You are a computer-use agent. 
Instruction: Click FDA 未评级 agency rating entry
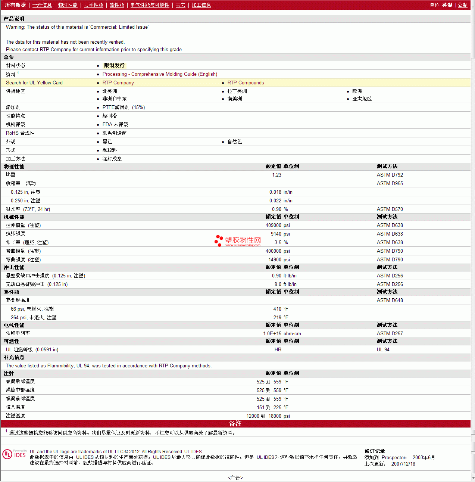[x=115, y=124]
